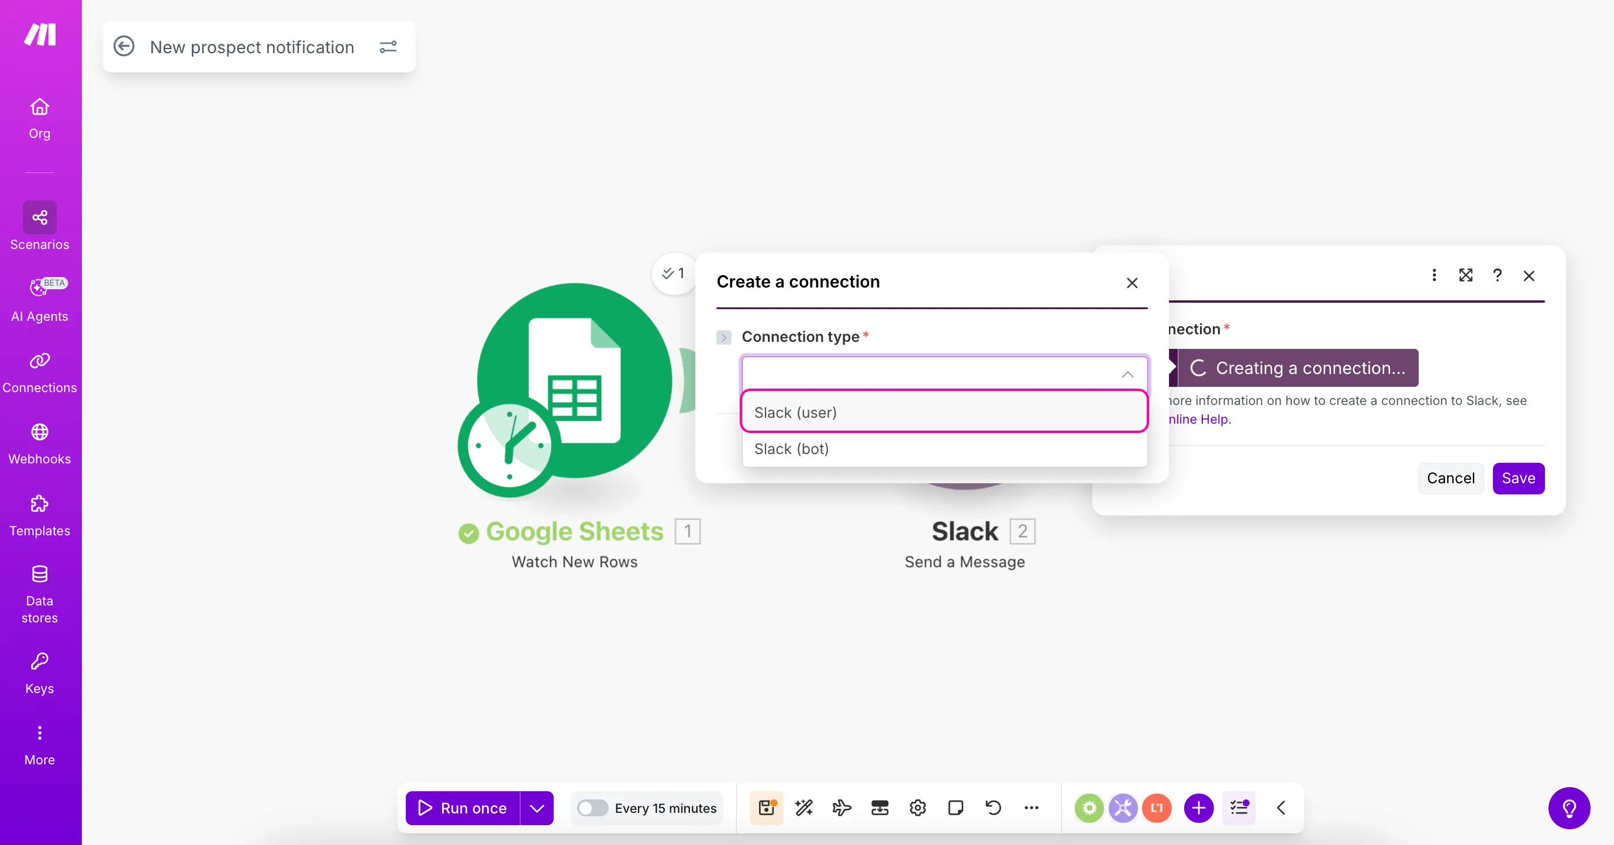
Task: Expand the Slack module panel to fullscreen
Action: [1465, 275]
